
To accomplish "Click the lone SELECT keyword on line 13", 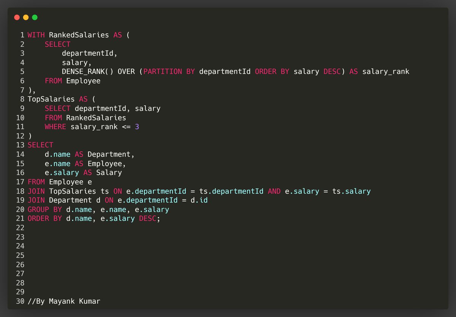I will tap(40, 145).
